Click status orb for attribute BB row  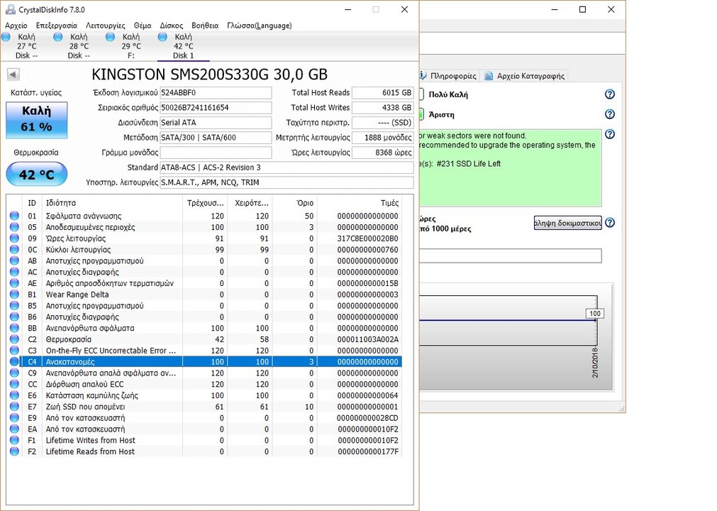14,328
